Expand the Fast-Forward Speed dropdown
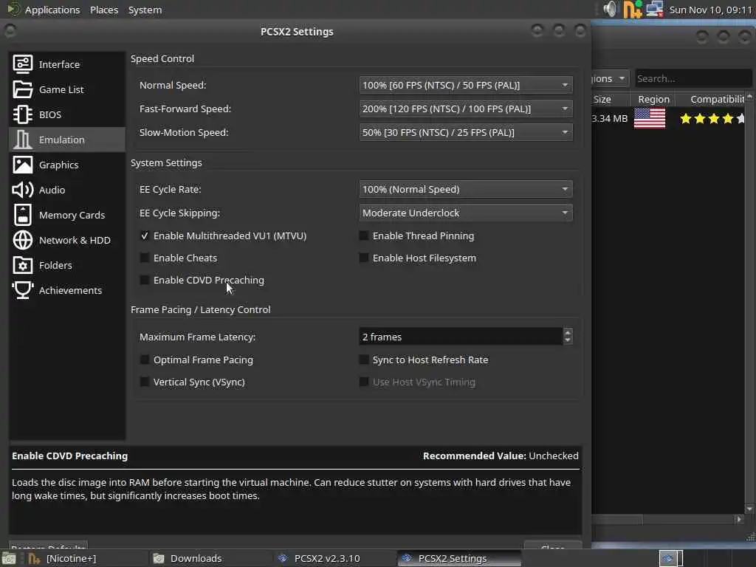 point(466,109)
